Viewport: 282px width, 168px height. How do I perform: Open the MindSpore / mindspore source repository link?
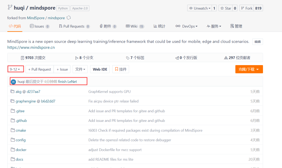coord(46,18)
